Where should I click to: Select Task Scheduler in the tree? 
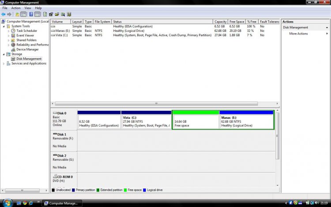tap(26, 30)
